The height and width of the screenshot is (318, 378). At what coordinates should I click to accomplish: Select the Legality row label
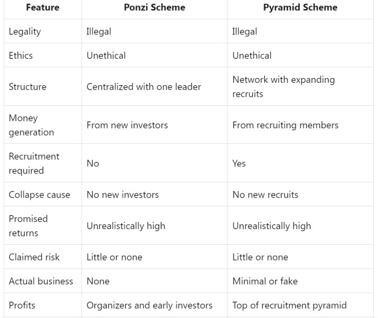(x=25, y=31)
